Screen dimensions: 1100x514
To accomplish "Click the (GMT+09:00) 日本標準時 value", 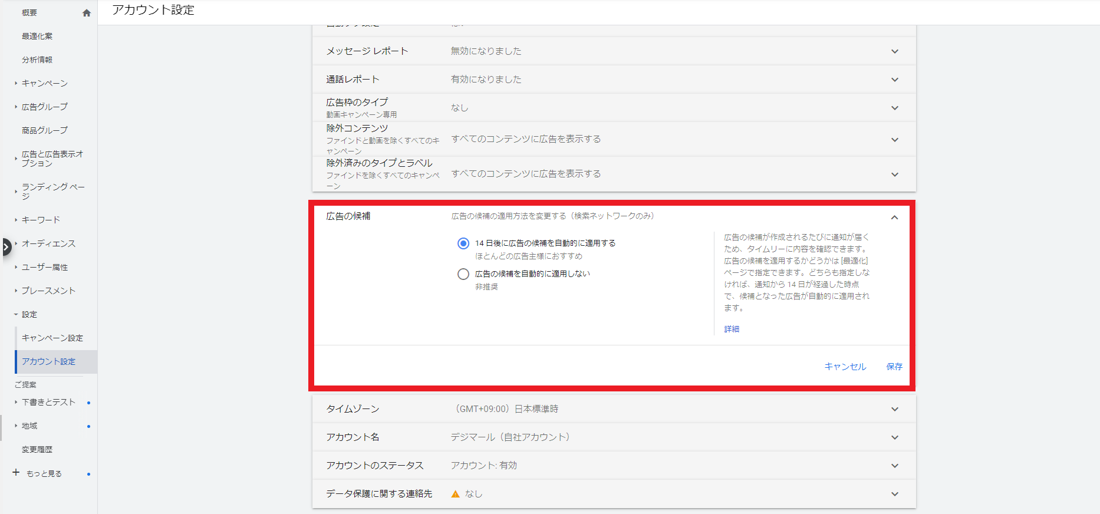I will point(507,409).
